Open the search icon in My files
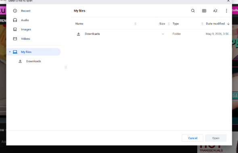The image size is (238, 153). tap(193, 11)
